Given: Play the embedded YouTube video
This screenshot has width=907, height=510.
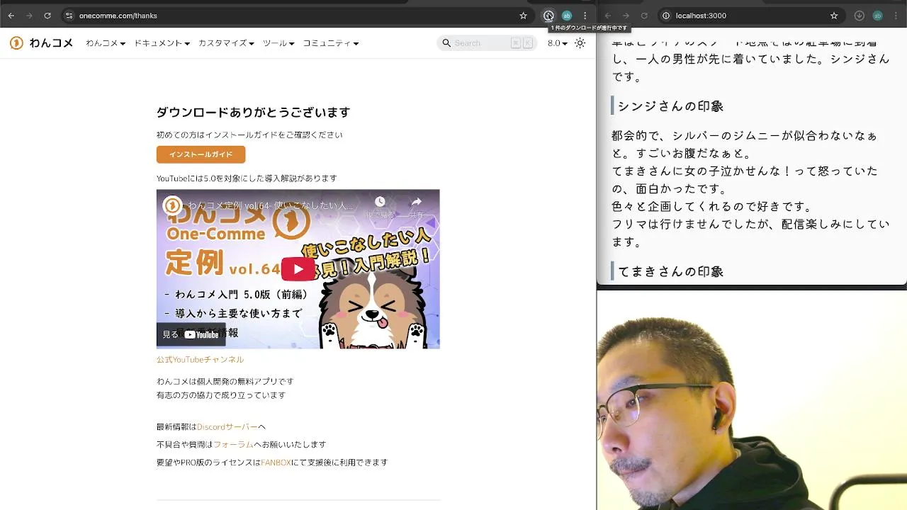Looking at the screenshot, I should (298, 268).
